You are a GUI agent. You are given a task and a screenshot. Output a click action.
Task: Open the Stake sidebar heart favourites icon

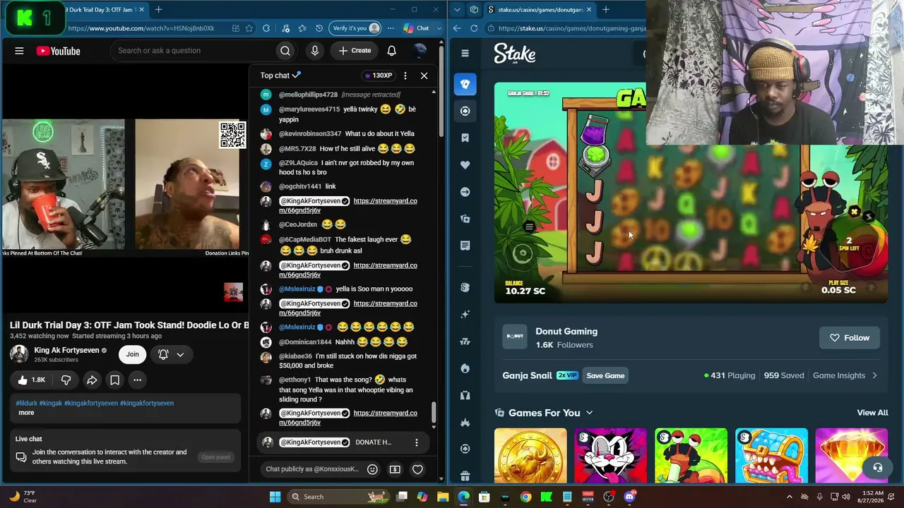[465, 165]
